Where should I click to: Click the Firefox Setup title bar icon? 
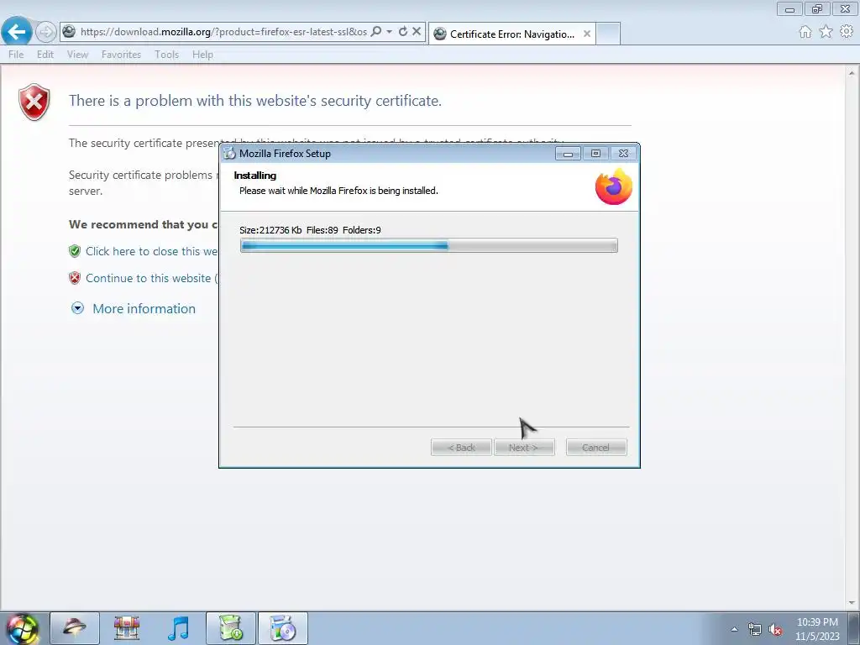[x=229, y=154]
